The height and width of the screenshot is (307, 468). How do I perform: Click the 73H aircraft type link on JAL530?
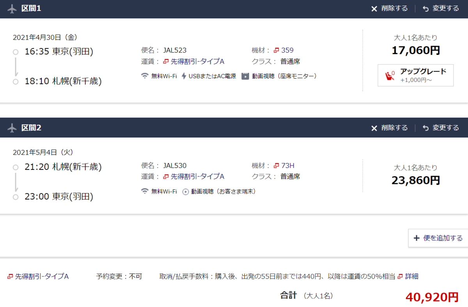tap(289, 165)
